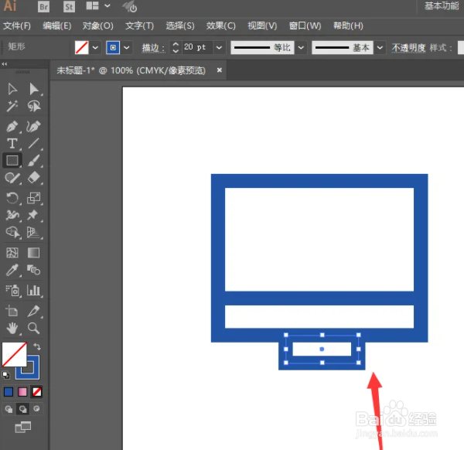Viewport: 464px width, 450px height.
Task: Select the Scale tool
Action: pyautogui.click(x=33, y=198)
